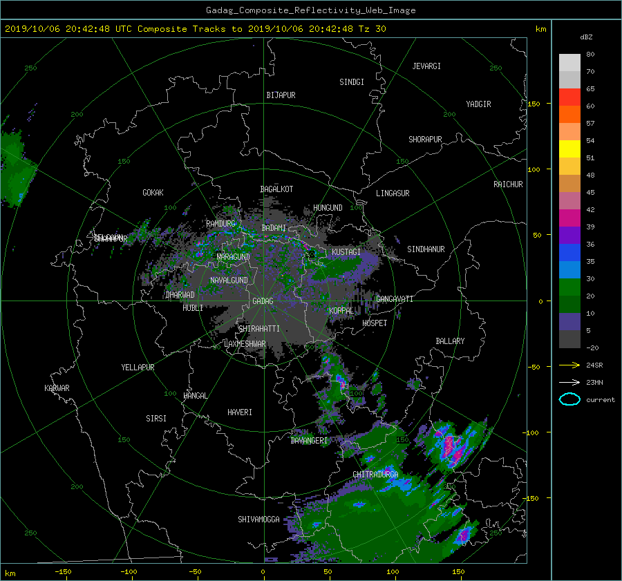622x581 pixels.
Task: Click the HOSPET city label
Action: 375,323
